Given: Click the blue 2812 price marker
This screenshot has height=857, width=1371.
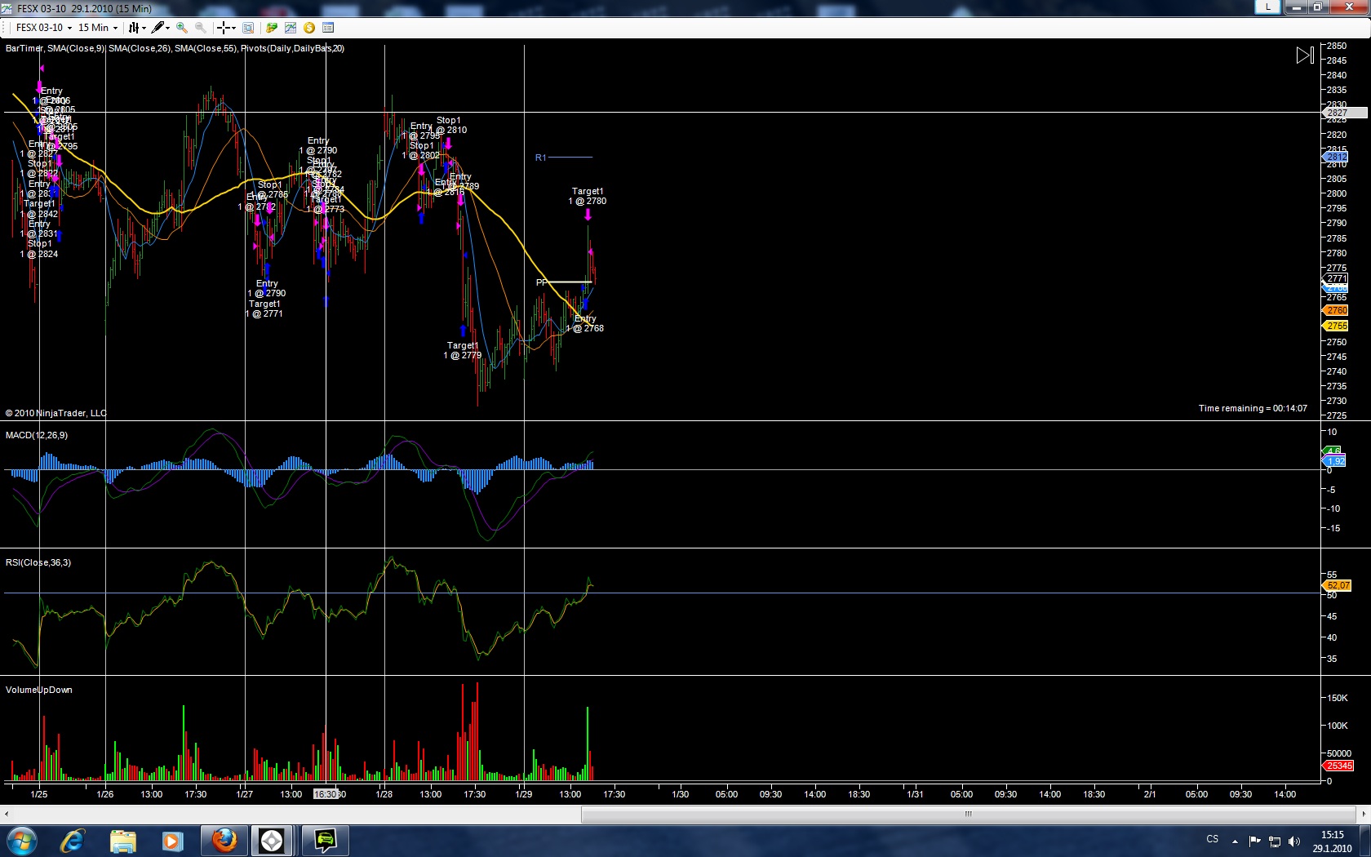Looking at the screenshot, I should coord(1336,157).
